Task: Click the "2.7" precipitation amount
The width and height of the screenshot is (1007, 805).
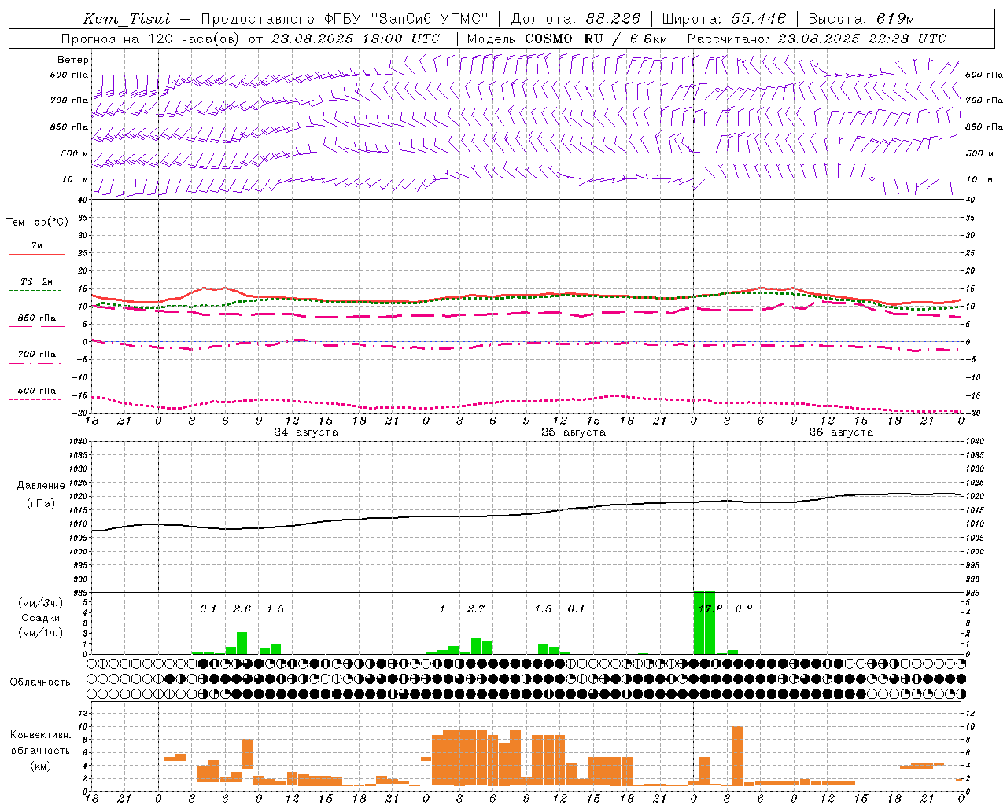Action: pyautogui.click(x=476, y=608)
